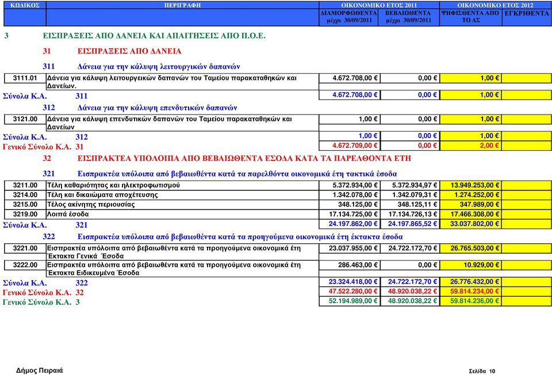Select code cell 3111.01

coord(25,78)
